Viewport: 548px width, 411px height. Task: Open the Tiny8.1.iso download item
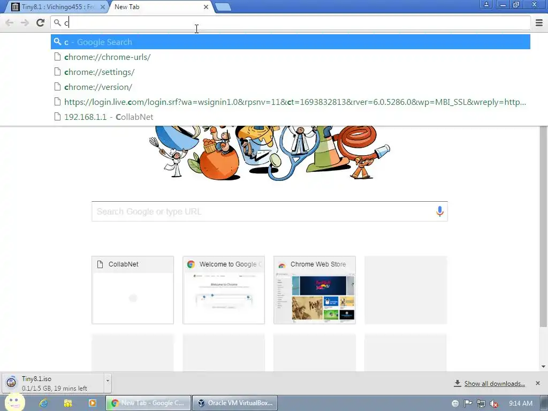52,383
